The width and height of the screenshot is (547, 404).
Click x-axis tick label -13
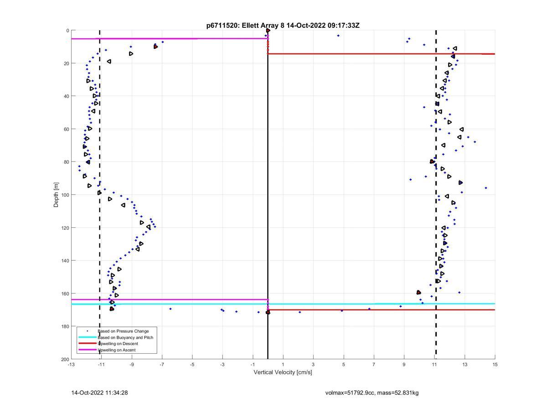click(71, 364)
